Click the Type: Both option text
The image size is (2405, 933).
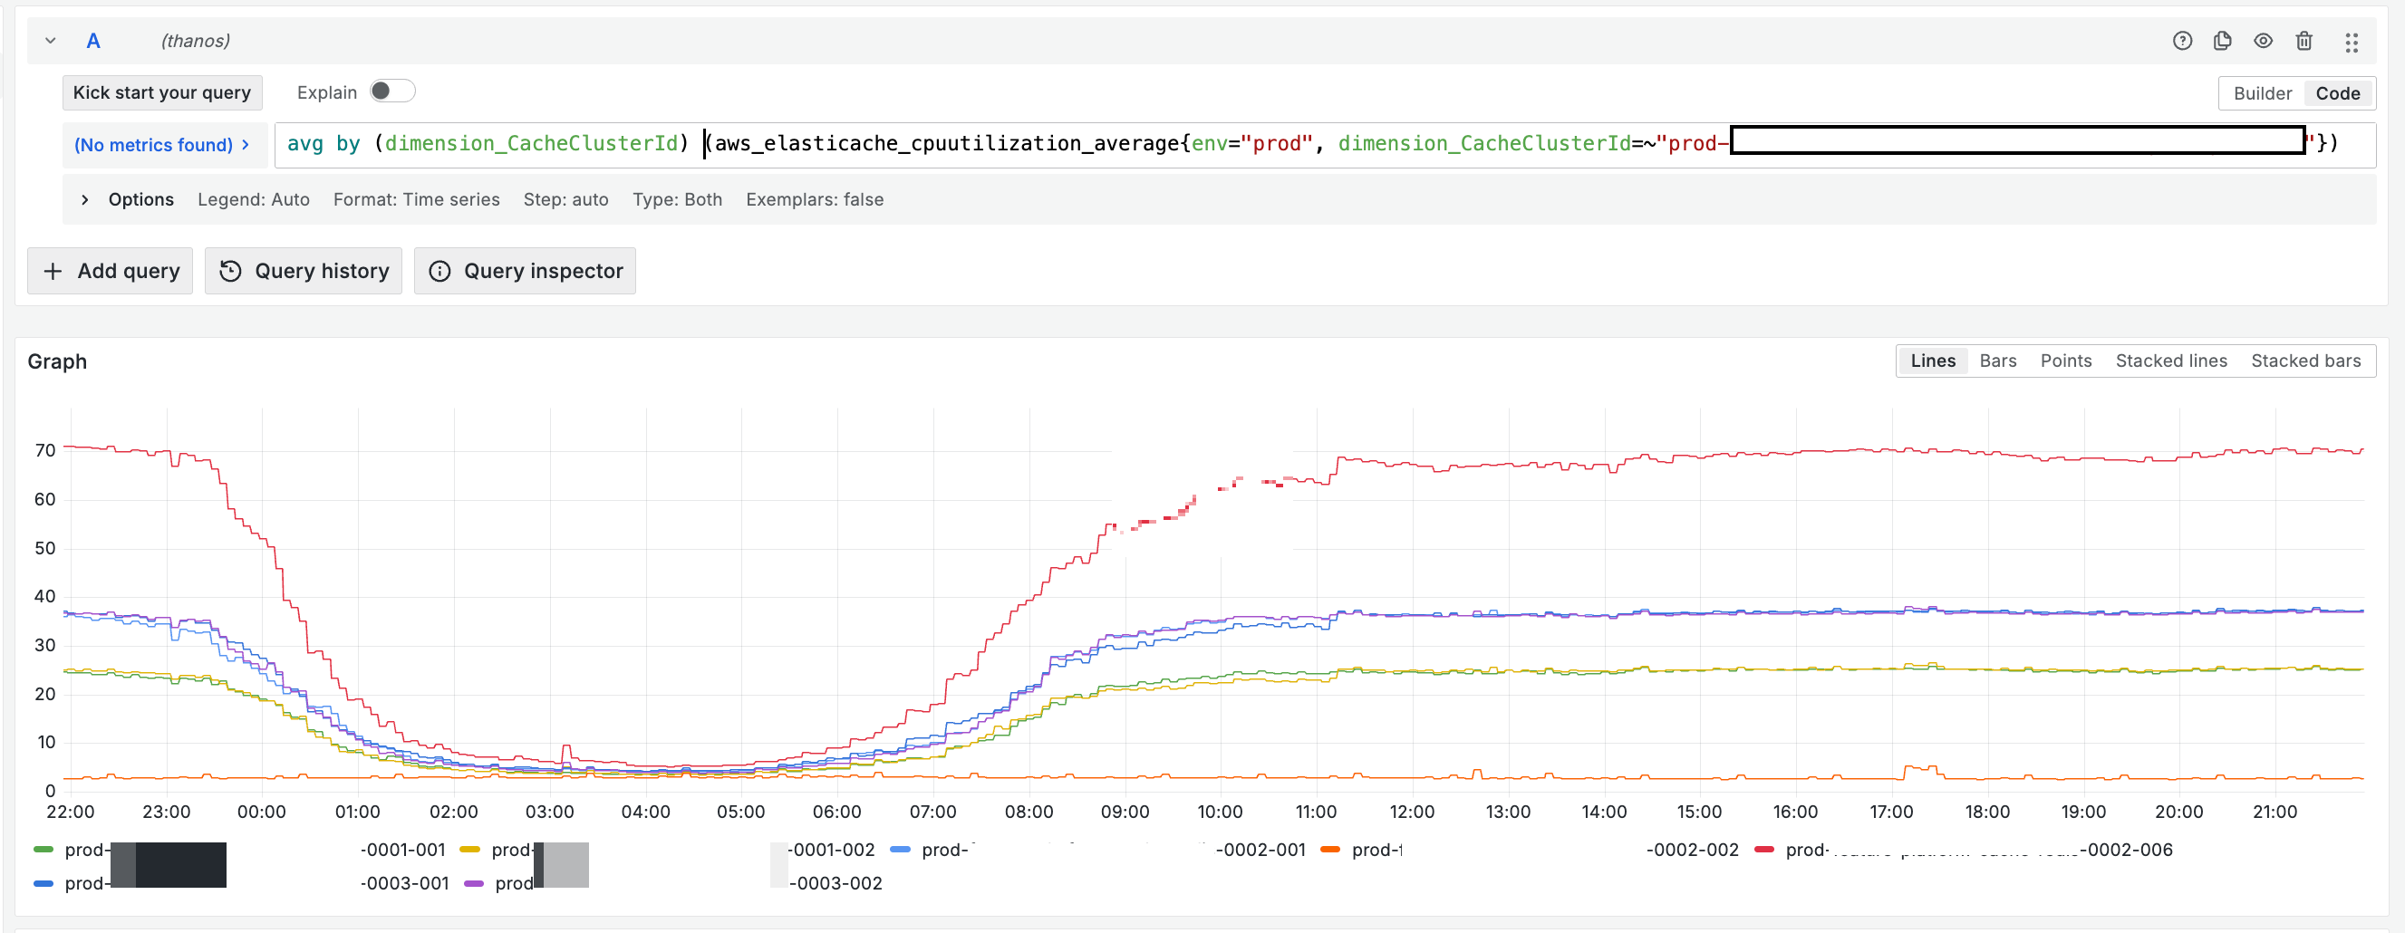pos(677,199)
